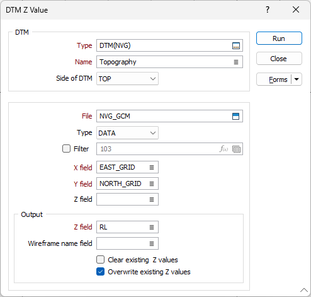Enable the Filter checkbox

(66, 149)
